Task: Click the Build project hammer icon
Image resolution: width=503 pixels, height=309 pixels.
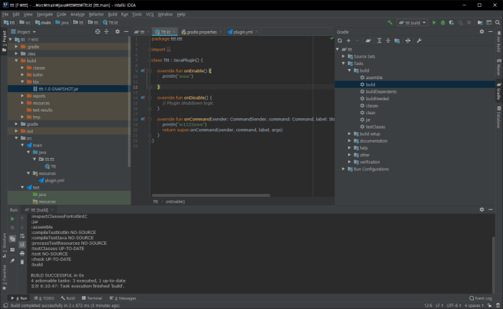Action: point(390,22)
